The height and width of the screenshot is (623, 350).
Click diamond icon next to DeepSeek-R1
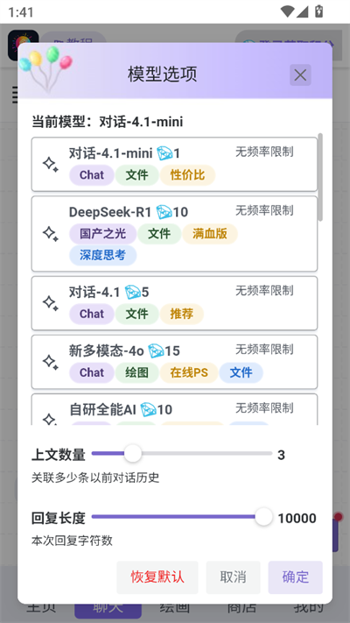pyautogui.click(x=164, y=212)
